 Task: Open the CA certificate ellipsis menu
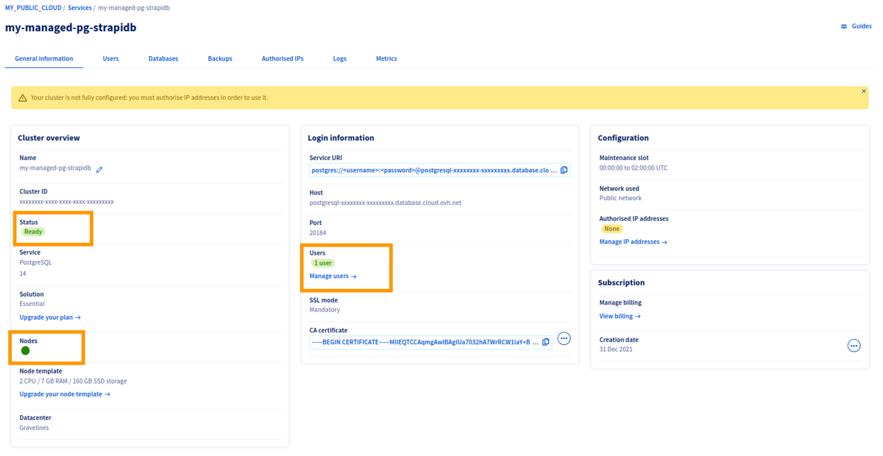click(x=564, y=338)
